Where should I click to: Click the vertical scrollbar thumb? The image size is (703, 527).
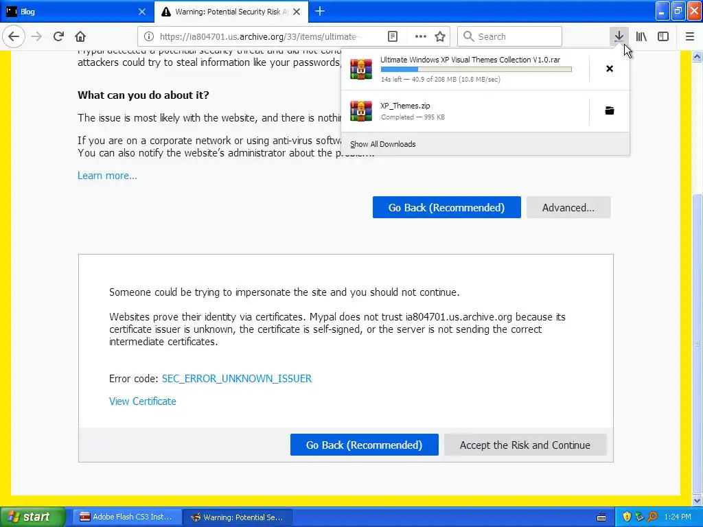(x=697, y=343)
